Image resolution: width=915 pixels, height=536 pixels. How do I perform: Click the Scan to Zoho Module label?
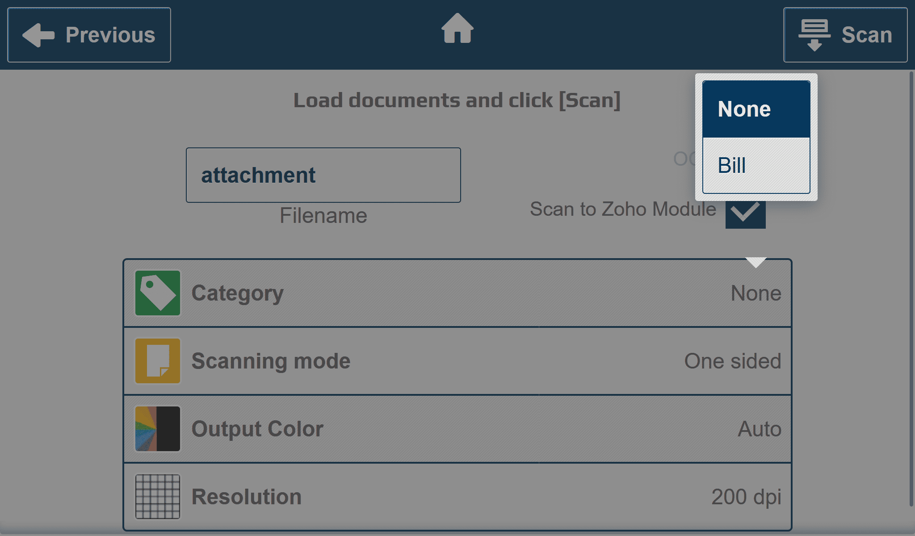(623, 209)
